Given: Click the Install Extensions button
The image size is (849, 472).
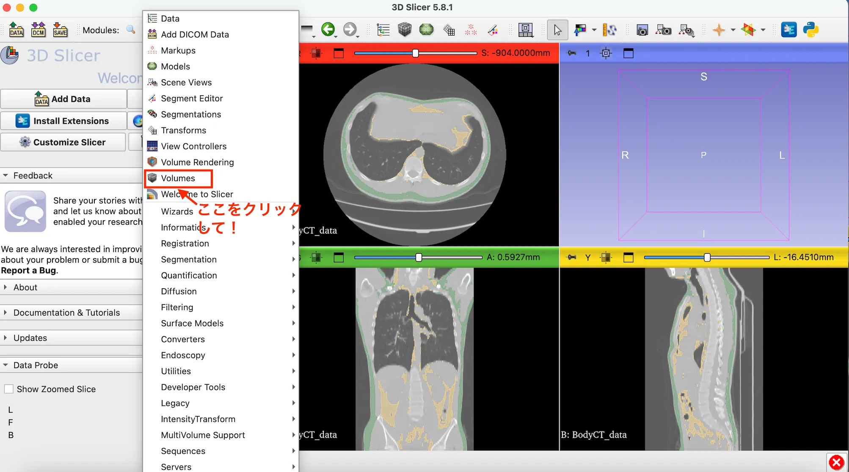Looking at the screenshot, I should point(63,121).
